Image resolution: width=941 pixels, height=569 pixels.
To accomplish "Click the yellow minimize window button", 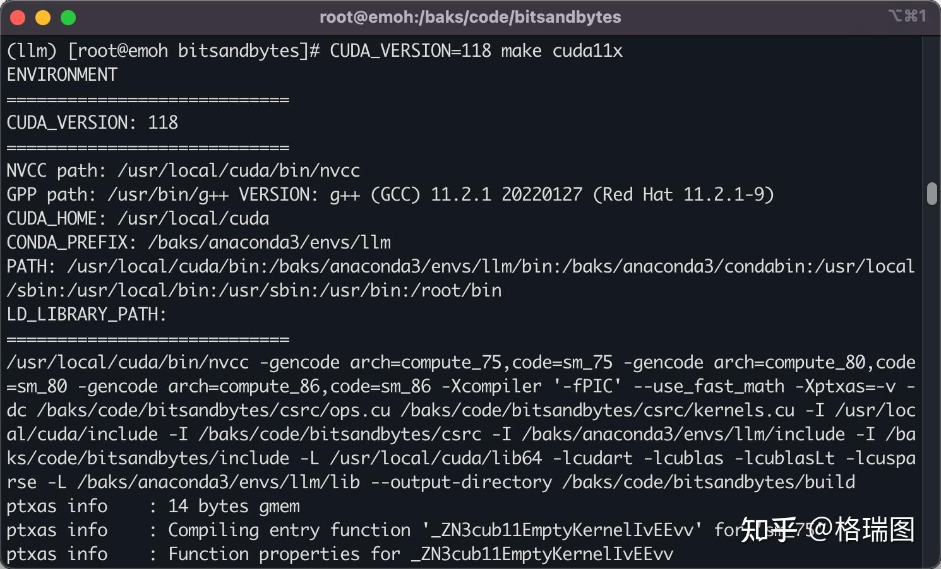I will 43,18.
